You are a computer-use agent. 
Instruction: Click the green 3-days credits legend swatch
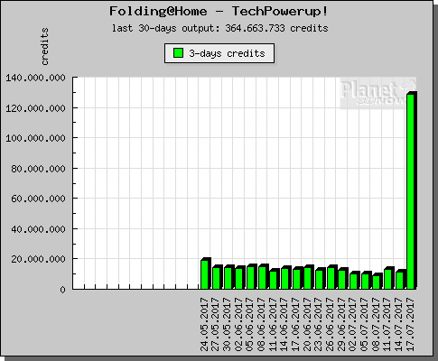click(179, 53)
